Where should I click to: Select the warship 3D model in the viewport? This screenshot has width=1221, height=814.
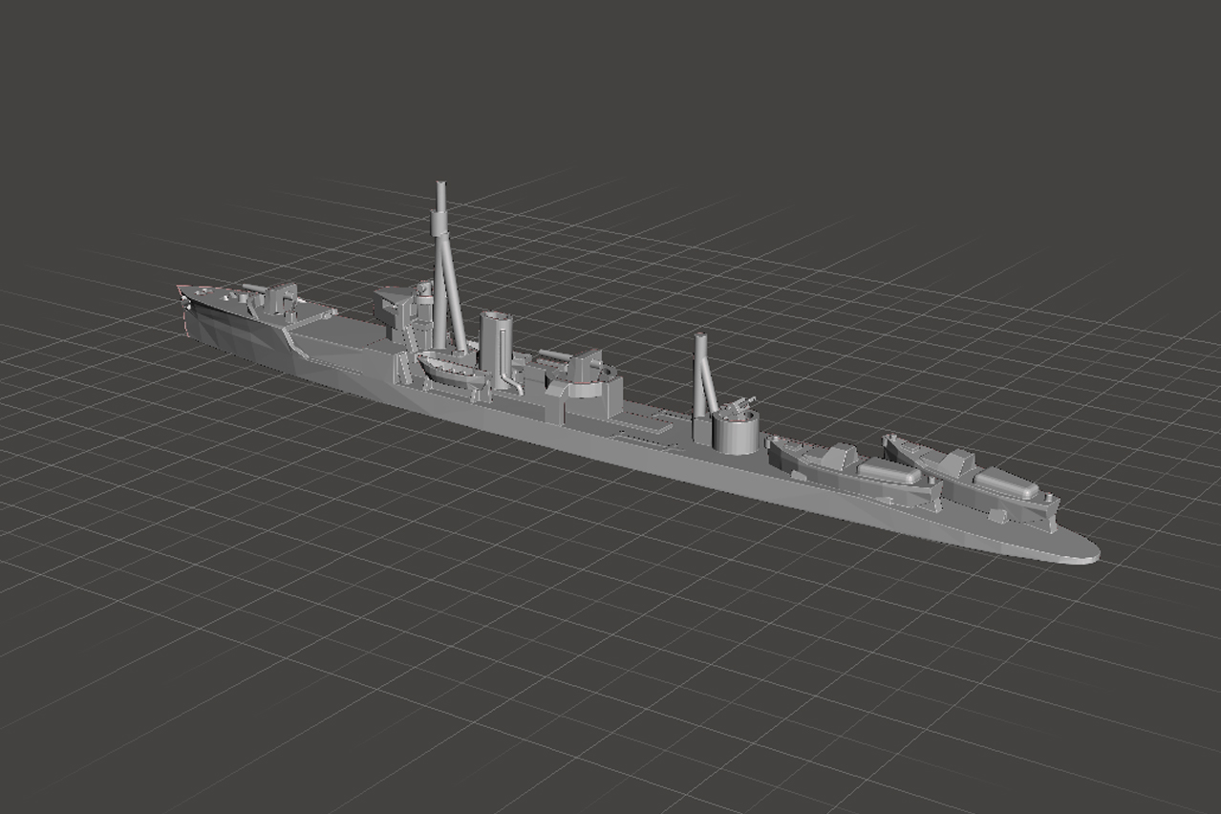point(637,420)
